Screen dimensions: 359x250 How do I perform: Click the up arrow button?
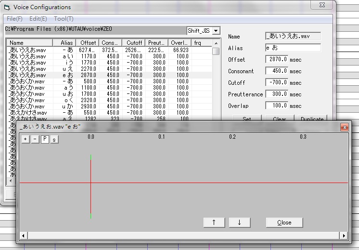point(214,223)
